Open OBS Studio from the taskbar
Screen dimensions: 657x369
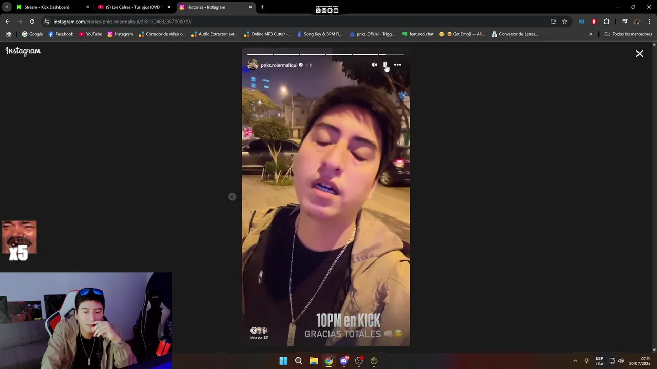[359, 361]
